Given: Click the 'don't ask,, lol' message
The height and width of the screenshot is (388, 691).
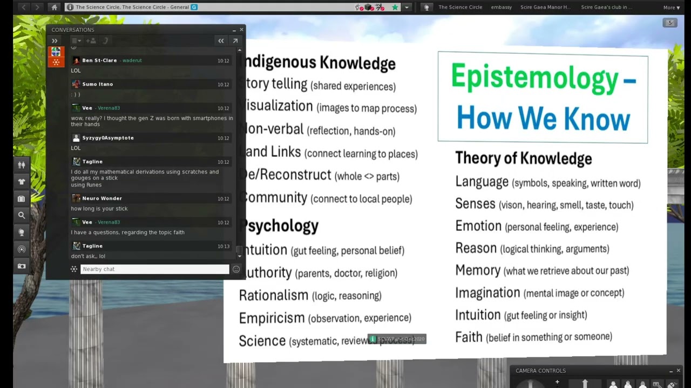Looking at the screenshot, I should pyautogui.click(x=88, y=256).
